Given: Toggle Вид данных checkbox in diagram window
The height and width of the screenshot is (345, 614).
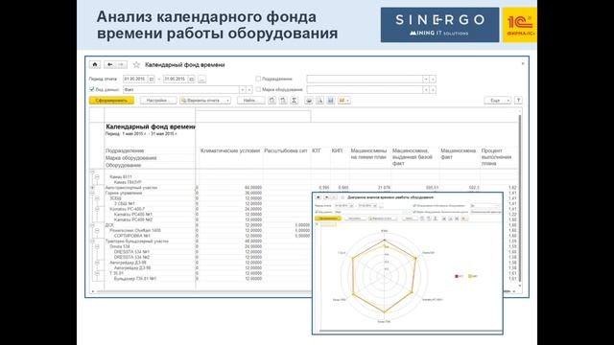Looking at the screenshot, I should pyautogui.click(x=317, y=212).
